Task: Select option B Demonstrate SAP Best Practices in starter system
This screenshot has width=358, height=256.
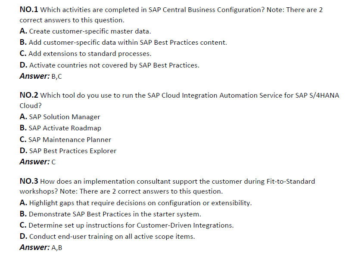Action: (x=110, y=214)
